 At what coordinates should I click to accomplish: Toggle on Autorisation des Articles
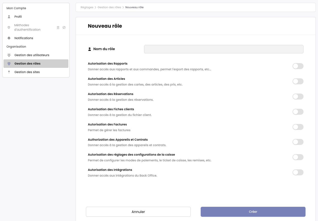(x=298, y=81)
